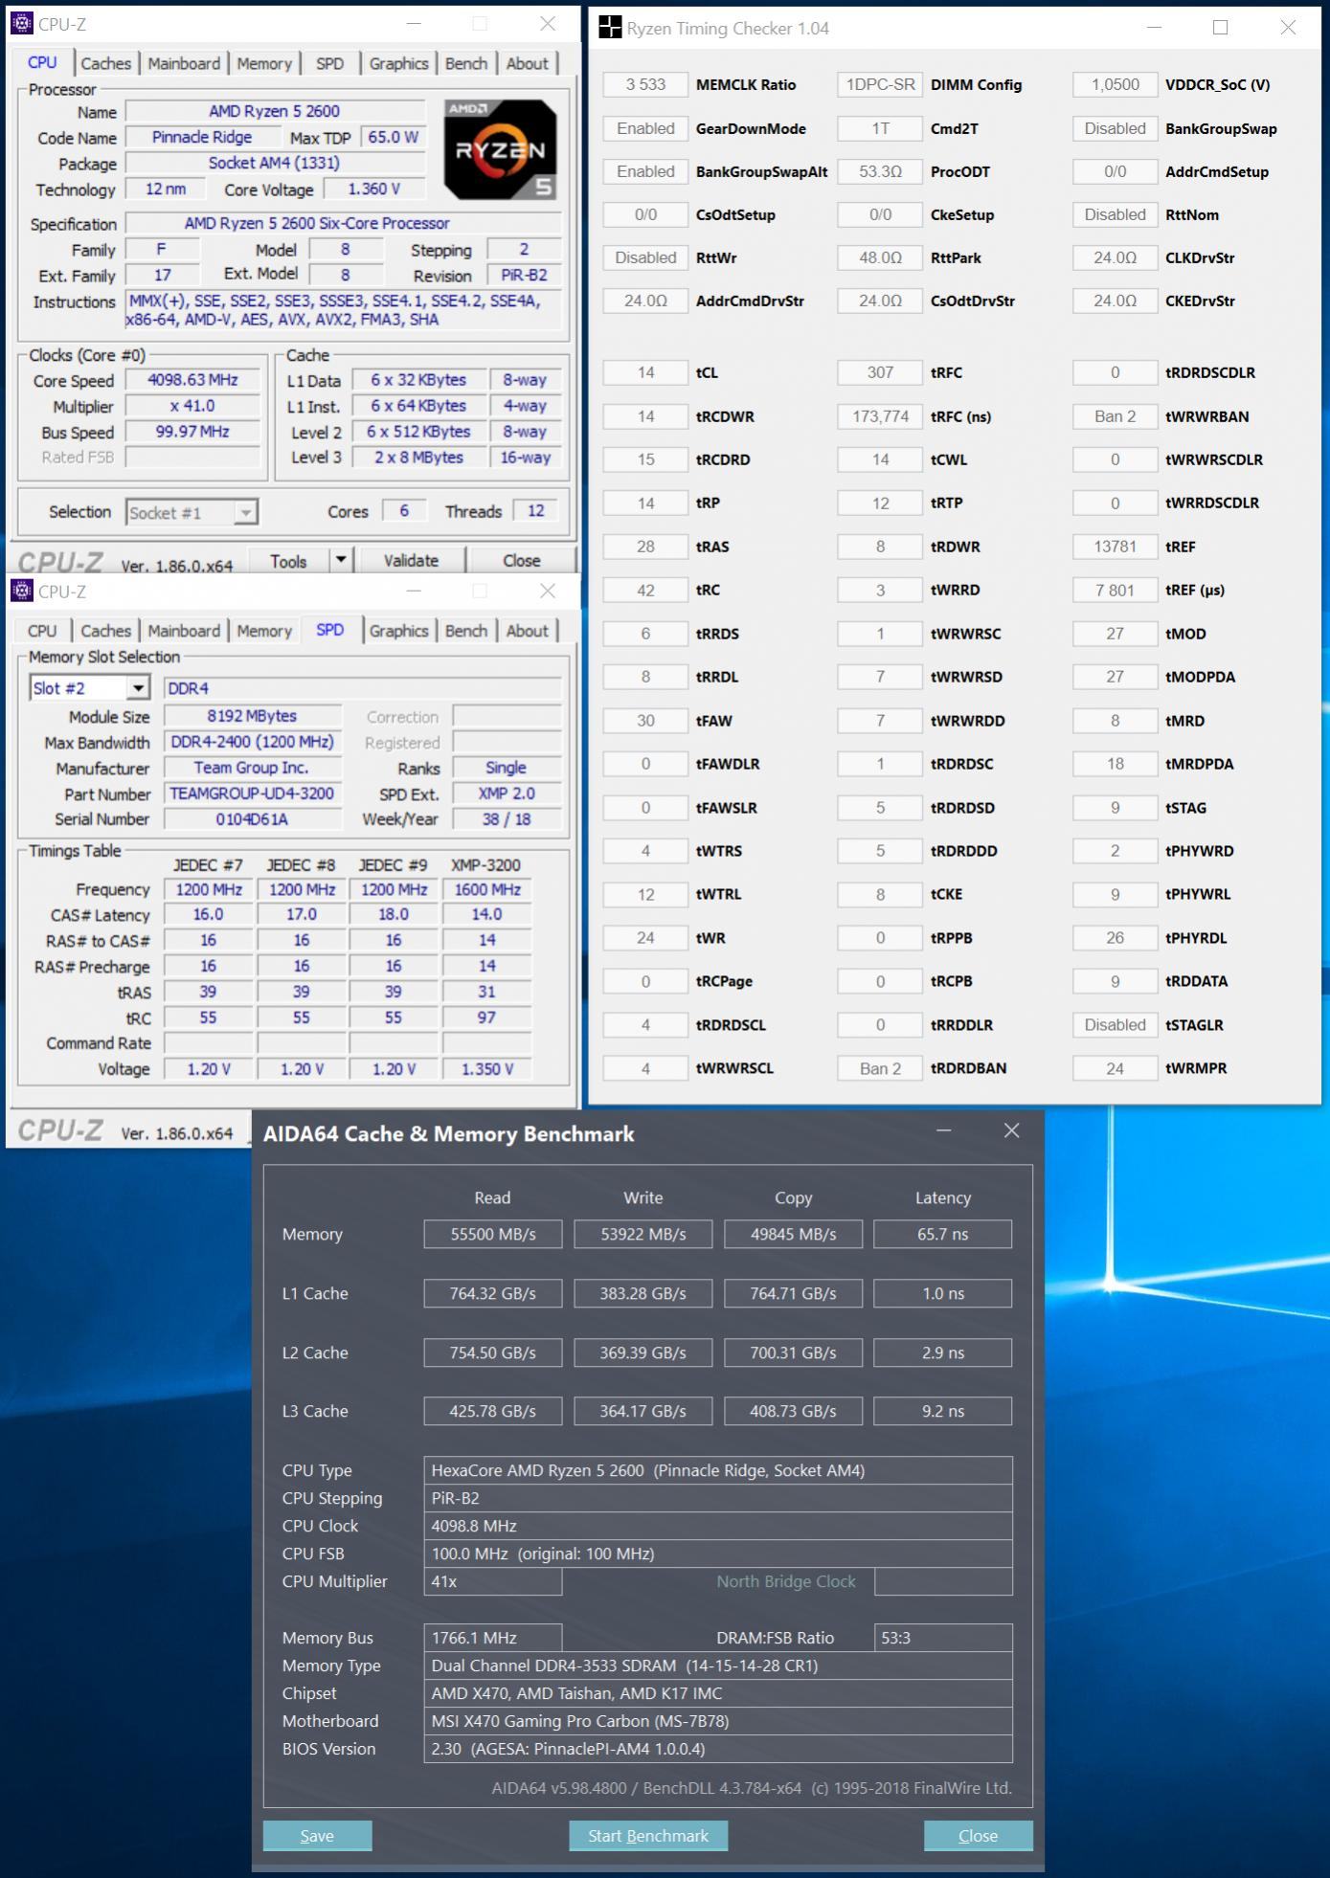Click the tSTAGLR Disabled field

coord(1116,1025)
